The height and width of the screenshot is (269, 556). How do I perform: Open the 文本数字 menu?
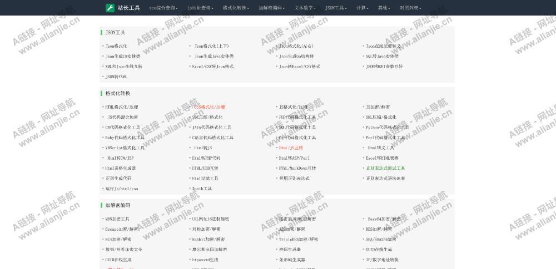[x=305, y=8]
